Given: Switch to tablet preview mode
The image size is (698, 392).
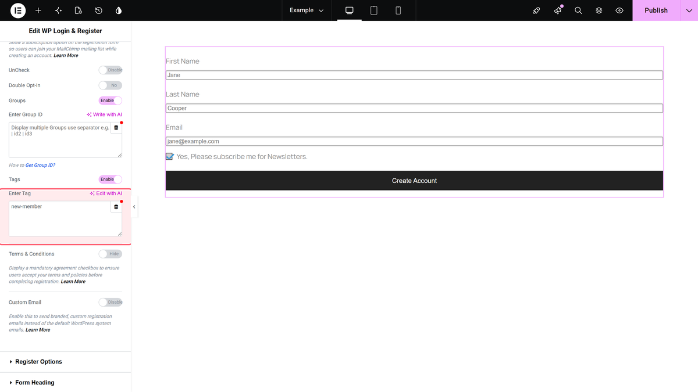Looking at the screenshot, I should (374, 10).
